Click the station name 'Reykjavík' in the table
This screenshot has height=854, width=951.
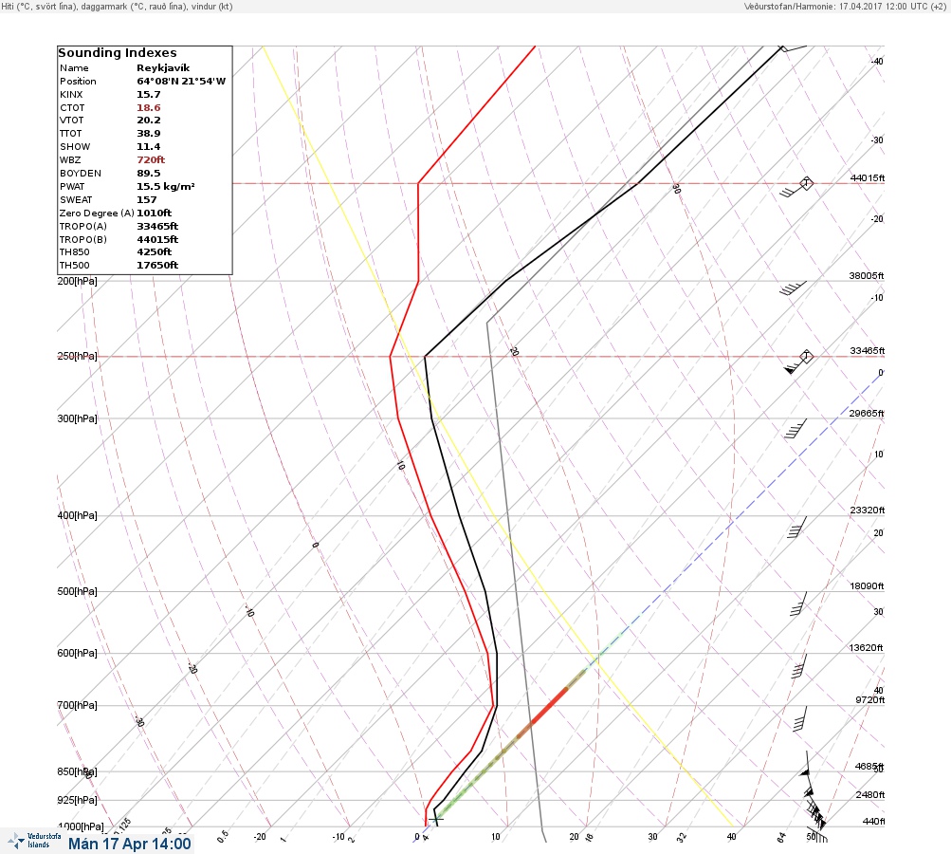click(163, 68)
